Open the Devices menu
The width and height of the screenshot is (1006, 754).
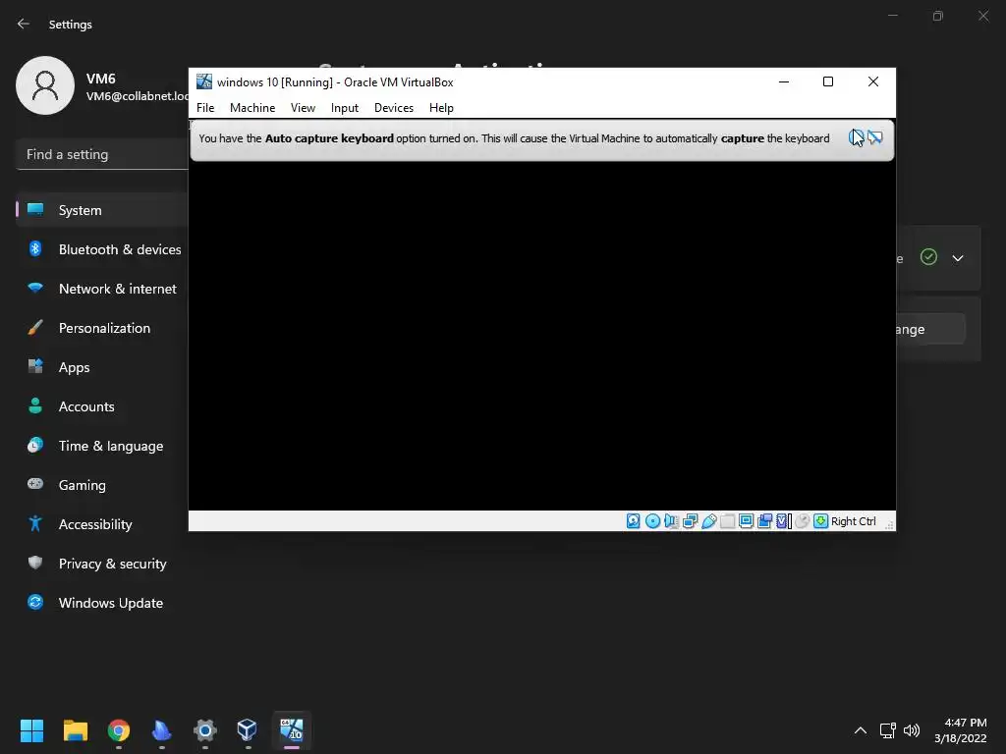[x=394, y=108]
